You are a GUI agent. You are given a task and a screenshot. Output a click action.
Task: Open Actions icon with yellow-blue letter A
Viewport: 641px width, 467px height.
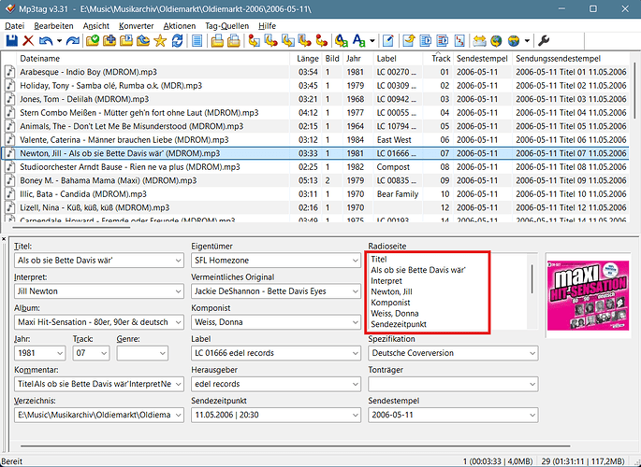point(341,41)
